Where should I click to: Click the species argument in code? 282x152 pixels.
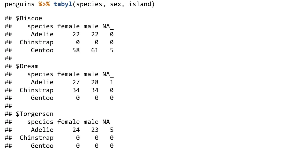tap(89, 4)
